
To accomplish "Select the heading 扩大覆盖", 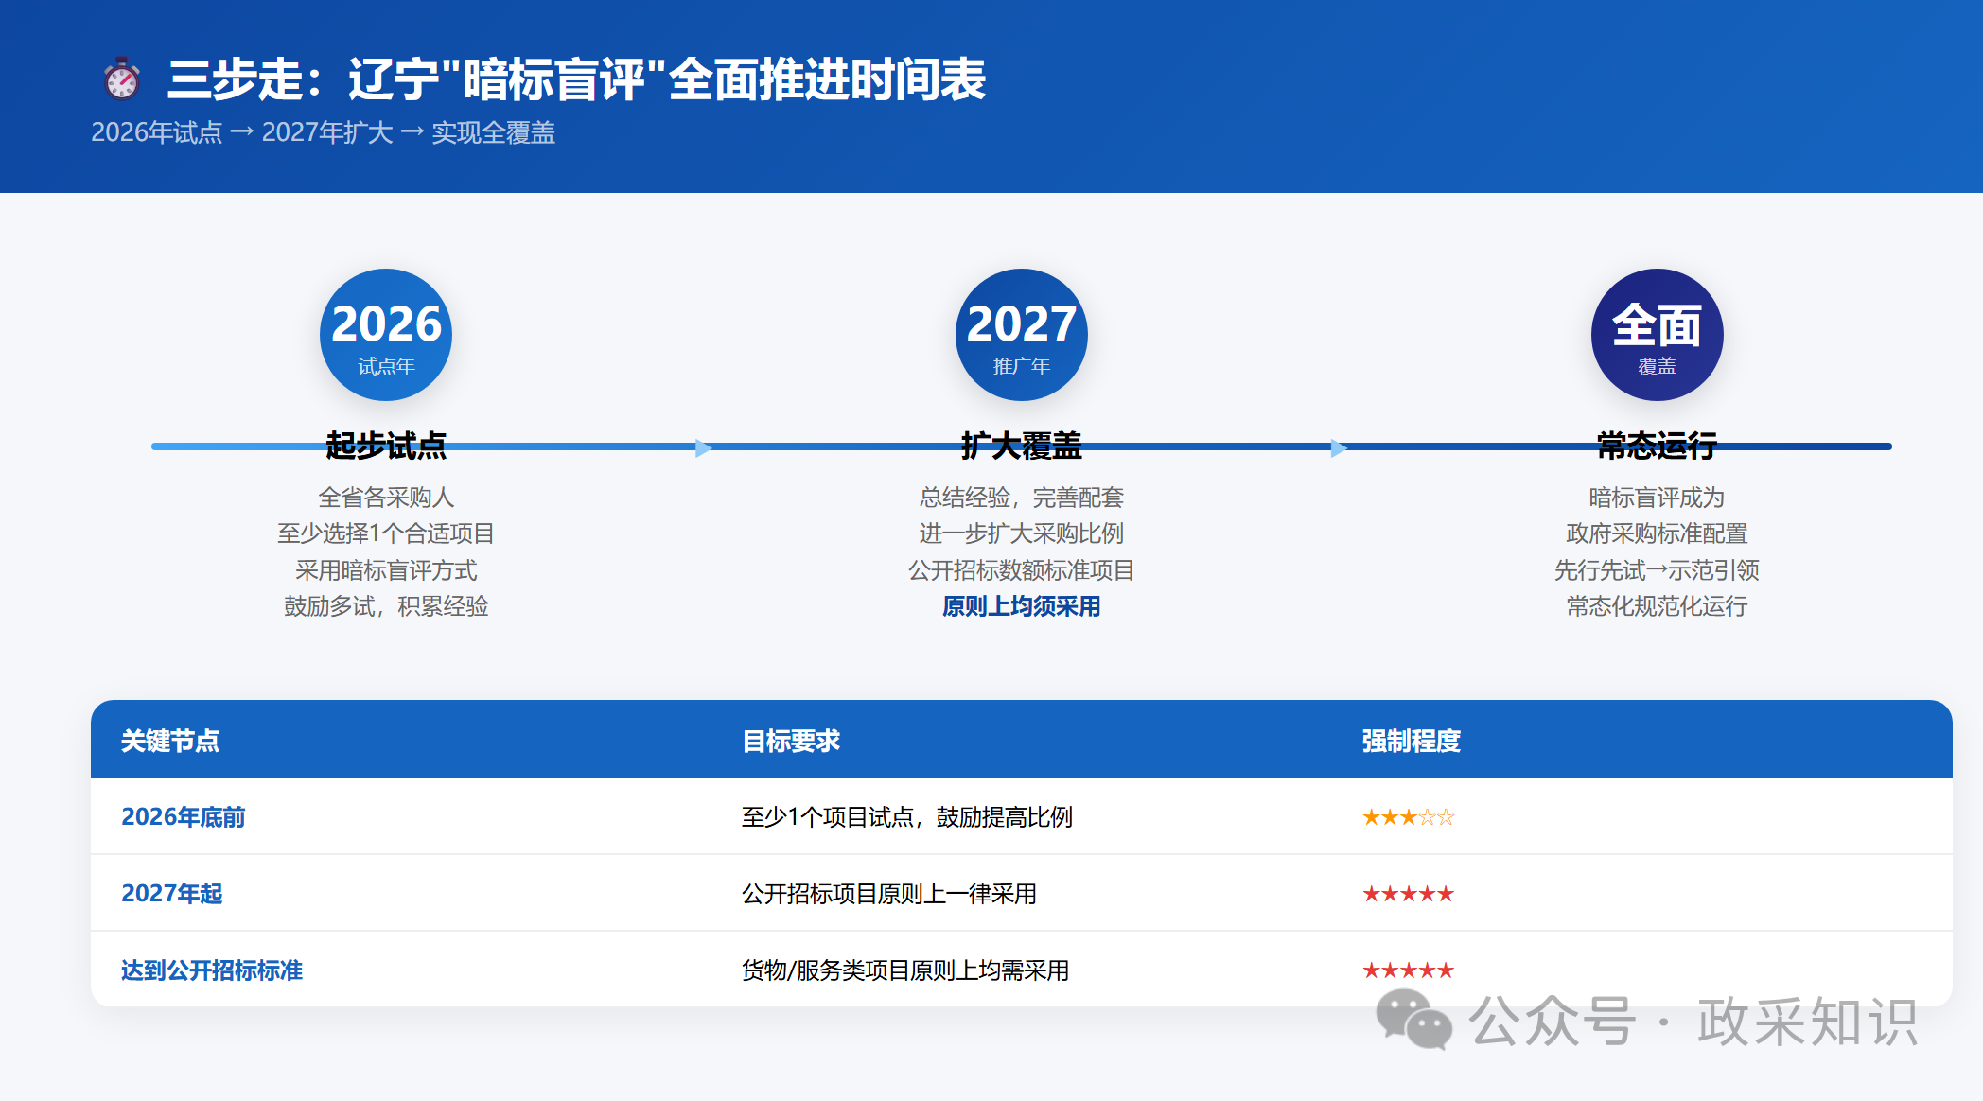I will 1022,446.
